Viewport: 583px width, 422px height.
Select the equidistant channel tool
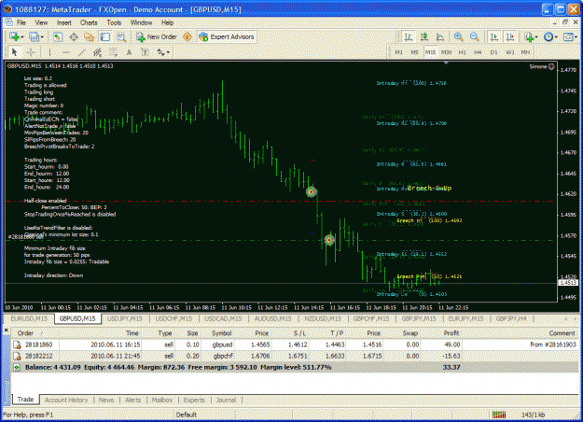coord(97,52)
